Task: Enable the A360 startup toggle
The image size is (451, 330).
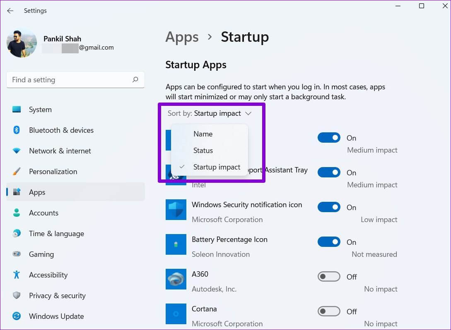Action: pyautogui.click(x=329, y=277)
